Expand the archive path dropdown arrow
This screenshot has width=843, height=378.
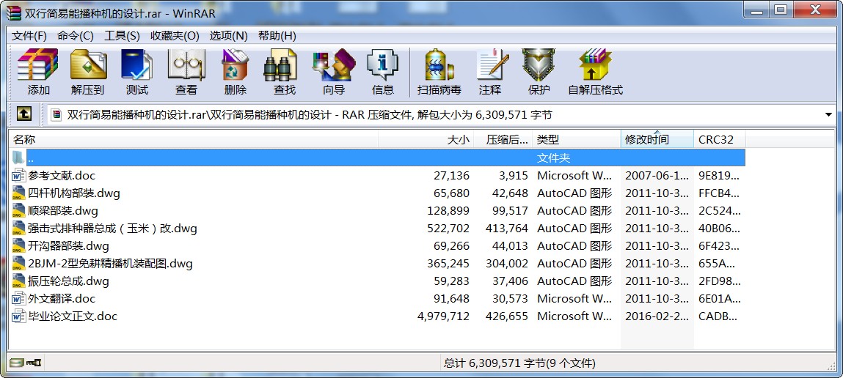pyautogui.click(x=828, y=115)
